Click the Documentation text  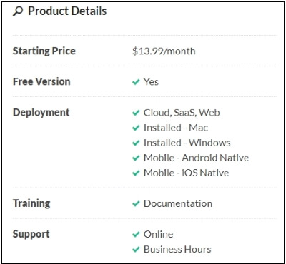[x=178, y=203]
